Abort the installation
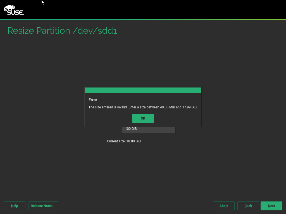Screen dimensions: 286x214 coord(223,206)
